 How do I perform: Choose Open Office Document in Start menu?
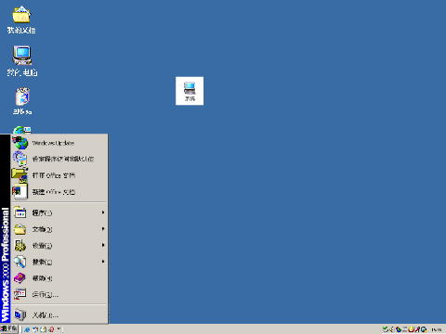(x=59, y=175)
